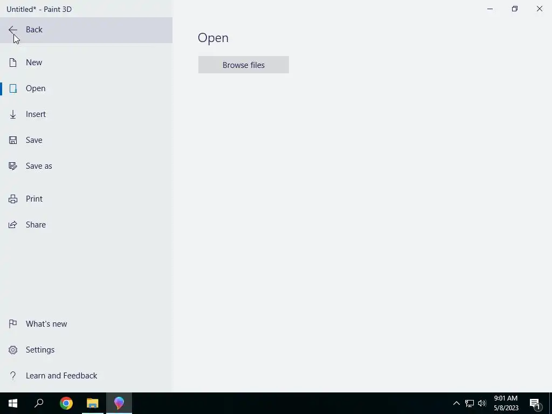Click the Browse files button
The height and width of the screenshot is (414, 552).
pos(244,65)
